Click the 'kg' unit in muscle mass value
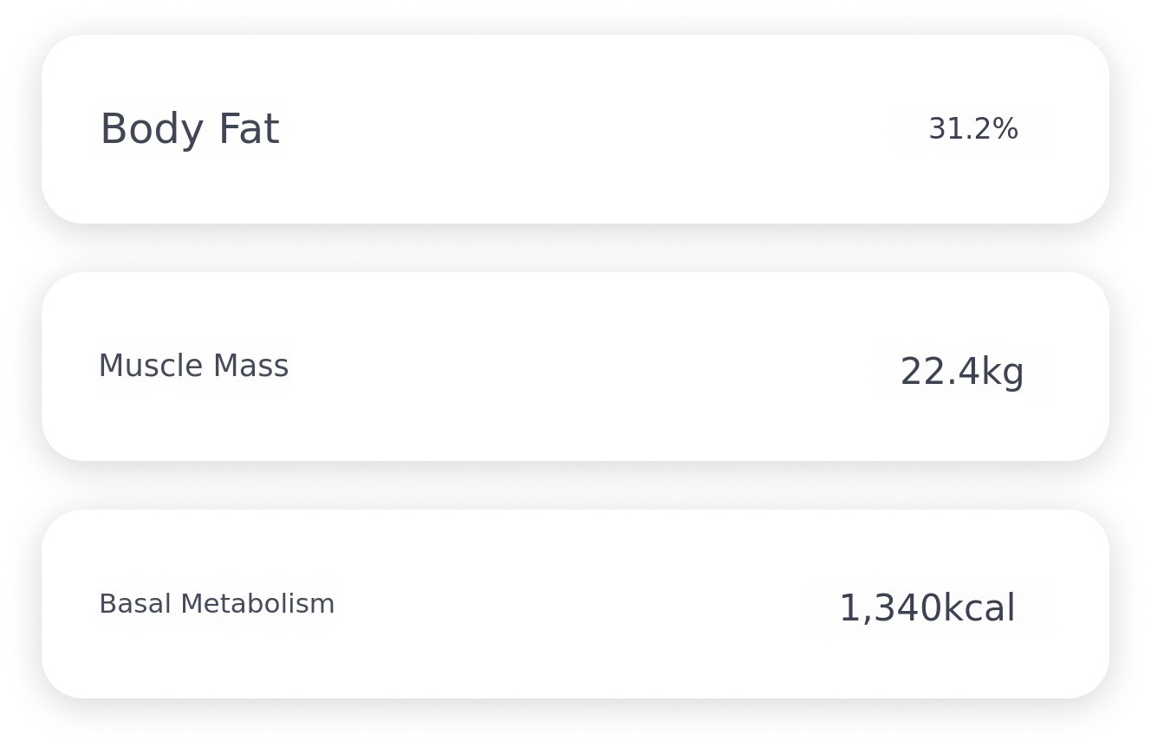 point(1002,373)
